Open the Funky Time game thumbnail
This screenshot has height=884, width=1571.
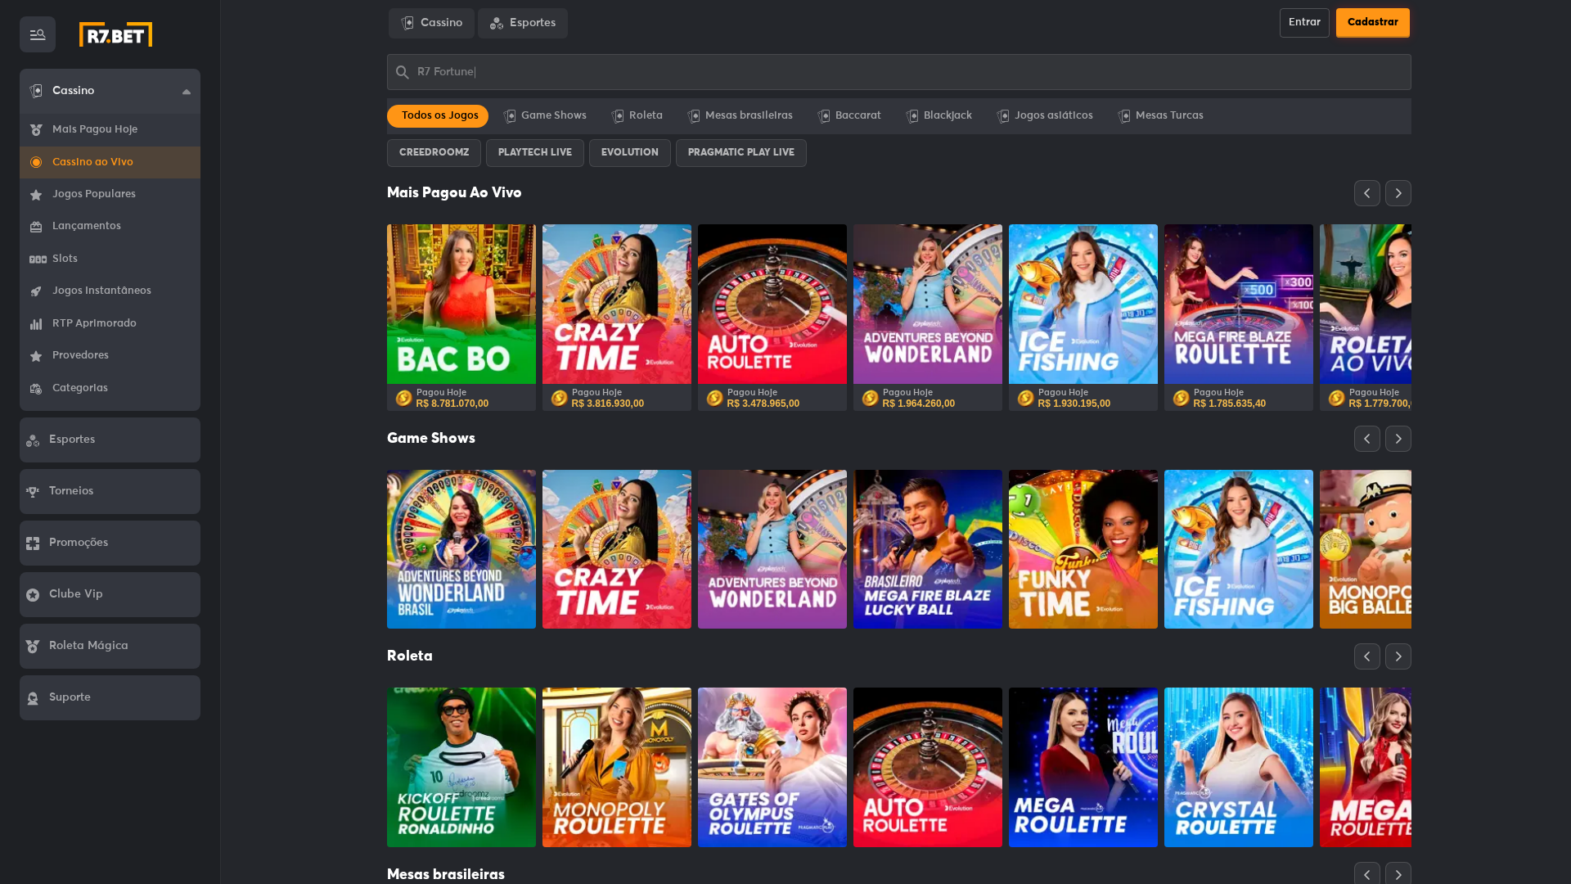click(1083, 549)
